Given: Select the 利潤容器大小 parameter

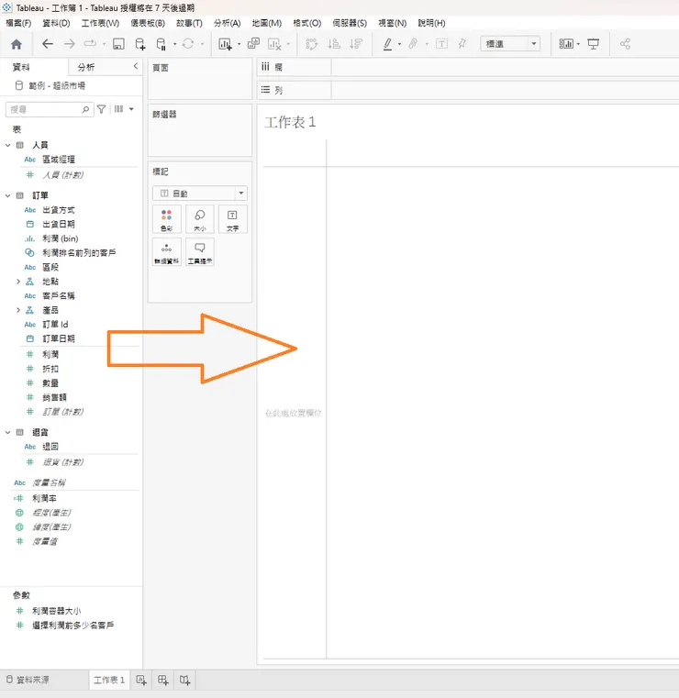Looking at the screenshot, I should click(x=56, y=611).
